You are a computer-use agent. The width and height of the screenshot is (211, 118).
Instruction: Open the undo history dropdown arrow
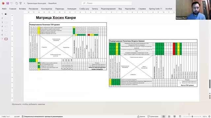click(14, 3)
